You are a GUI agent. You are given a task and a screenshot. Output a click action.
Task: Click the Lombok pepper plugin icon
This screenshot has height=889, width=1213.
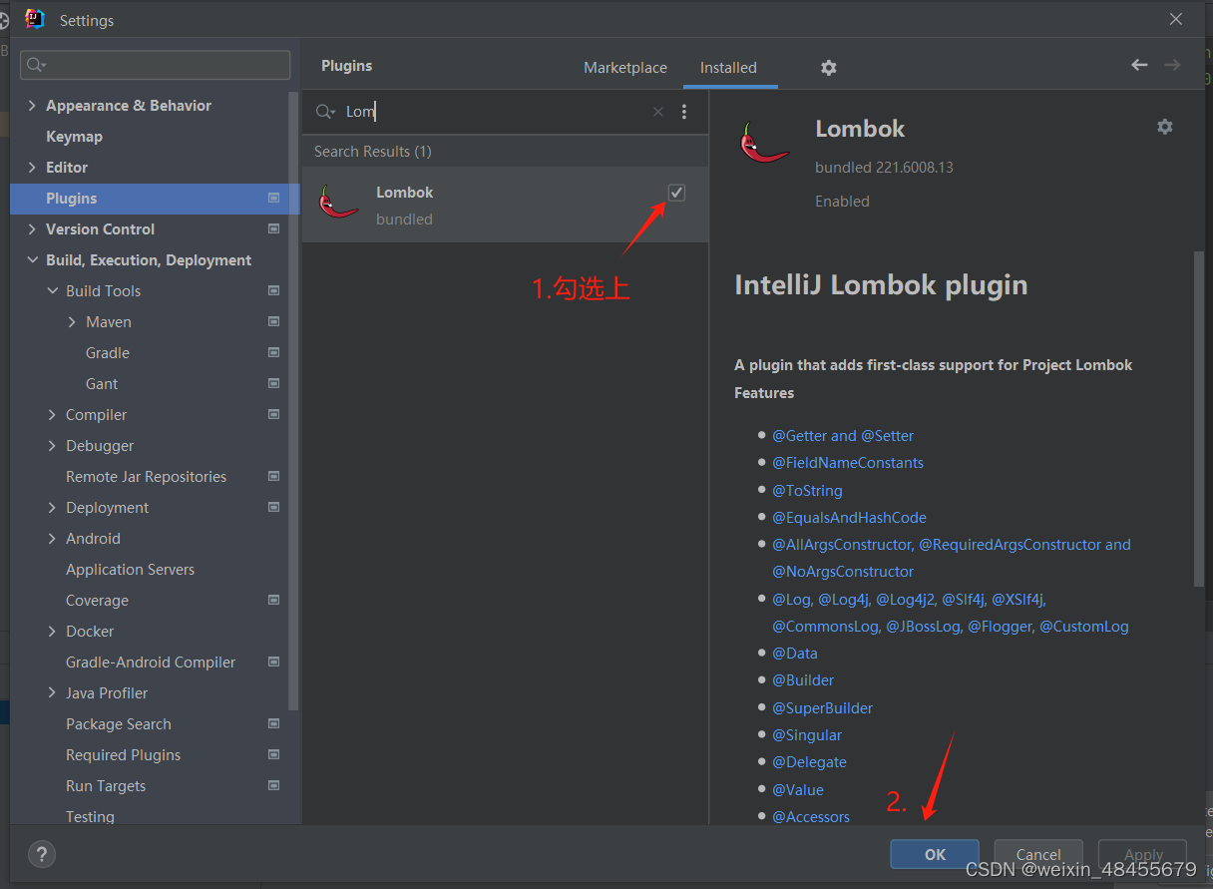[x=339, y=201]
